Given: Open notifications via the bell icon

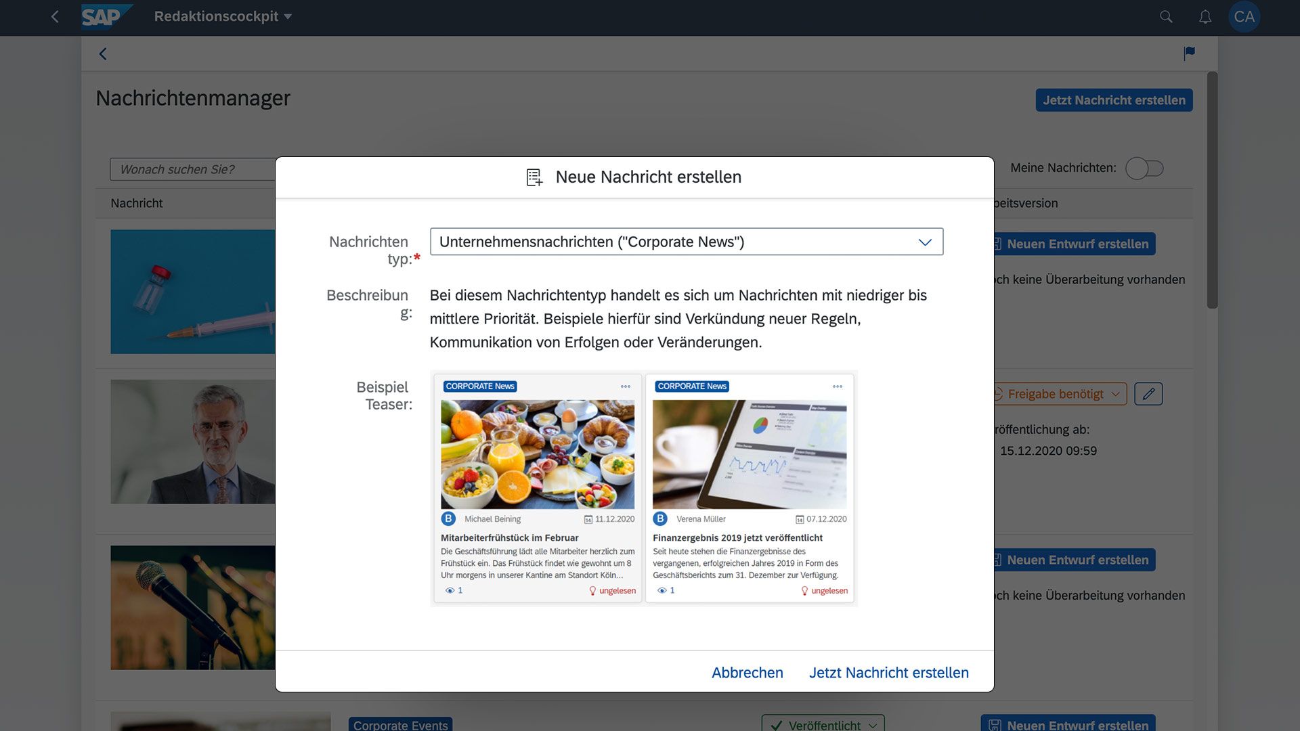Looking at the screenshot, I should 1205,16.
